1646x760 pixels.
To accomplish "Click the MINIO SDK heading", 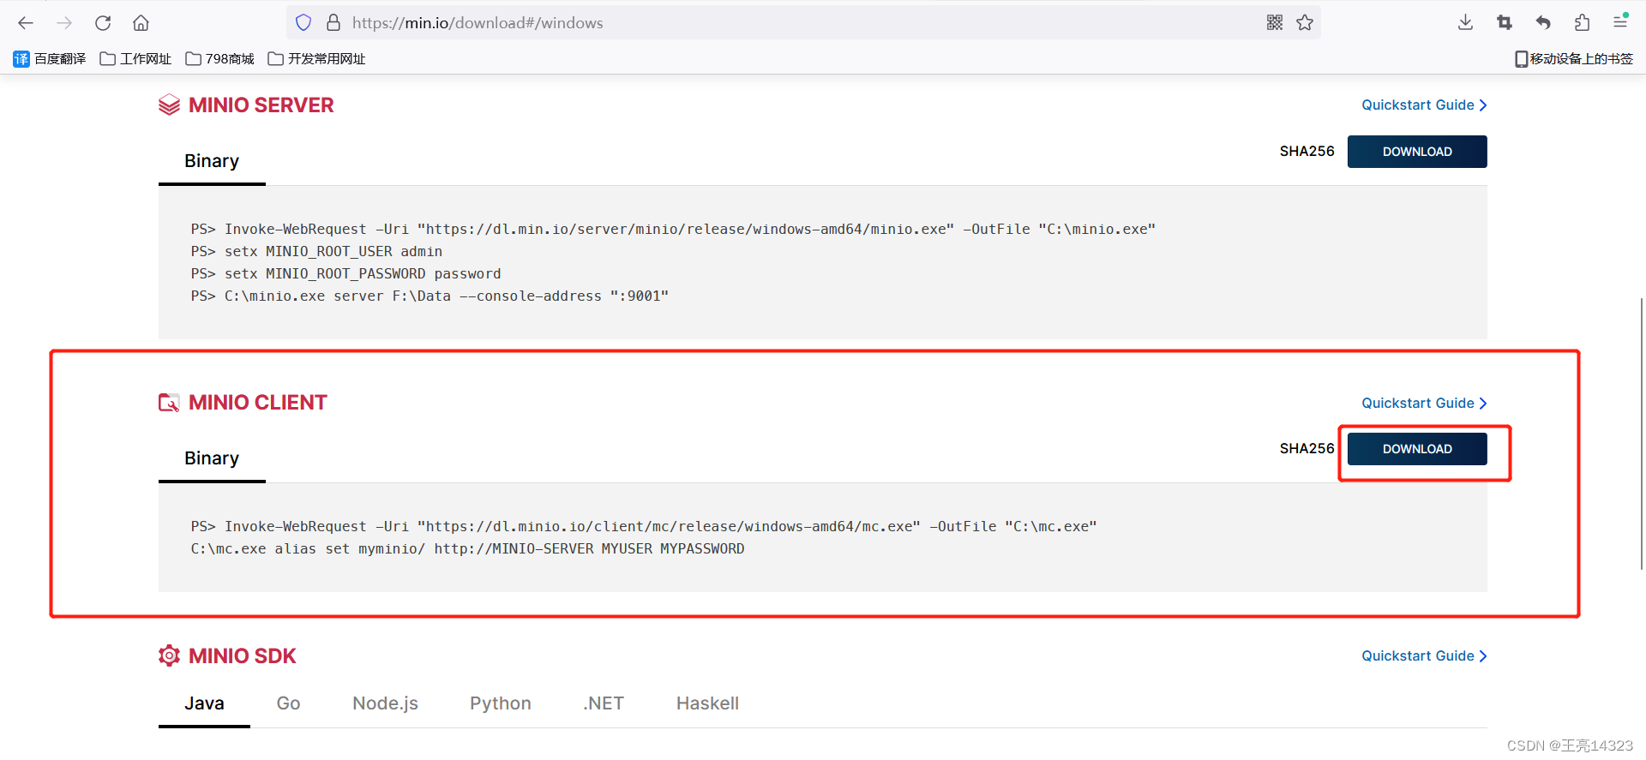I will (242, 656).
